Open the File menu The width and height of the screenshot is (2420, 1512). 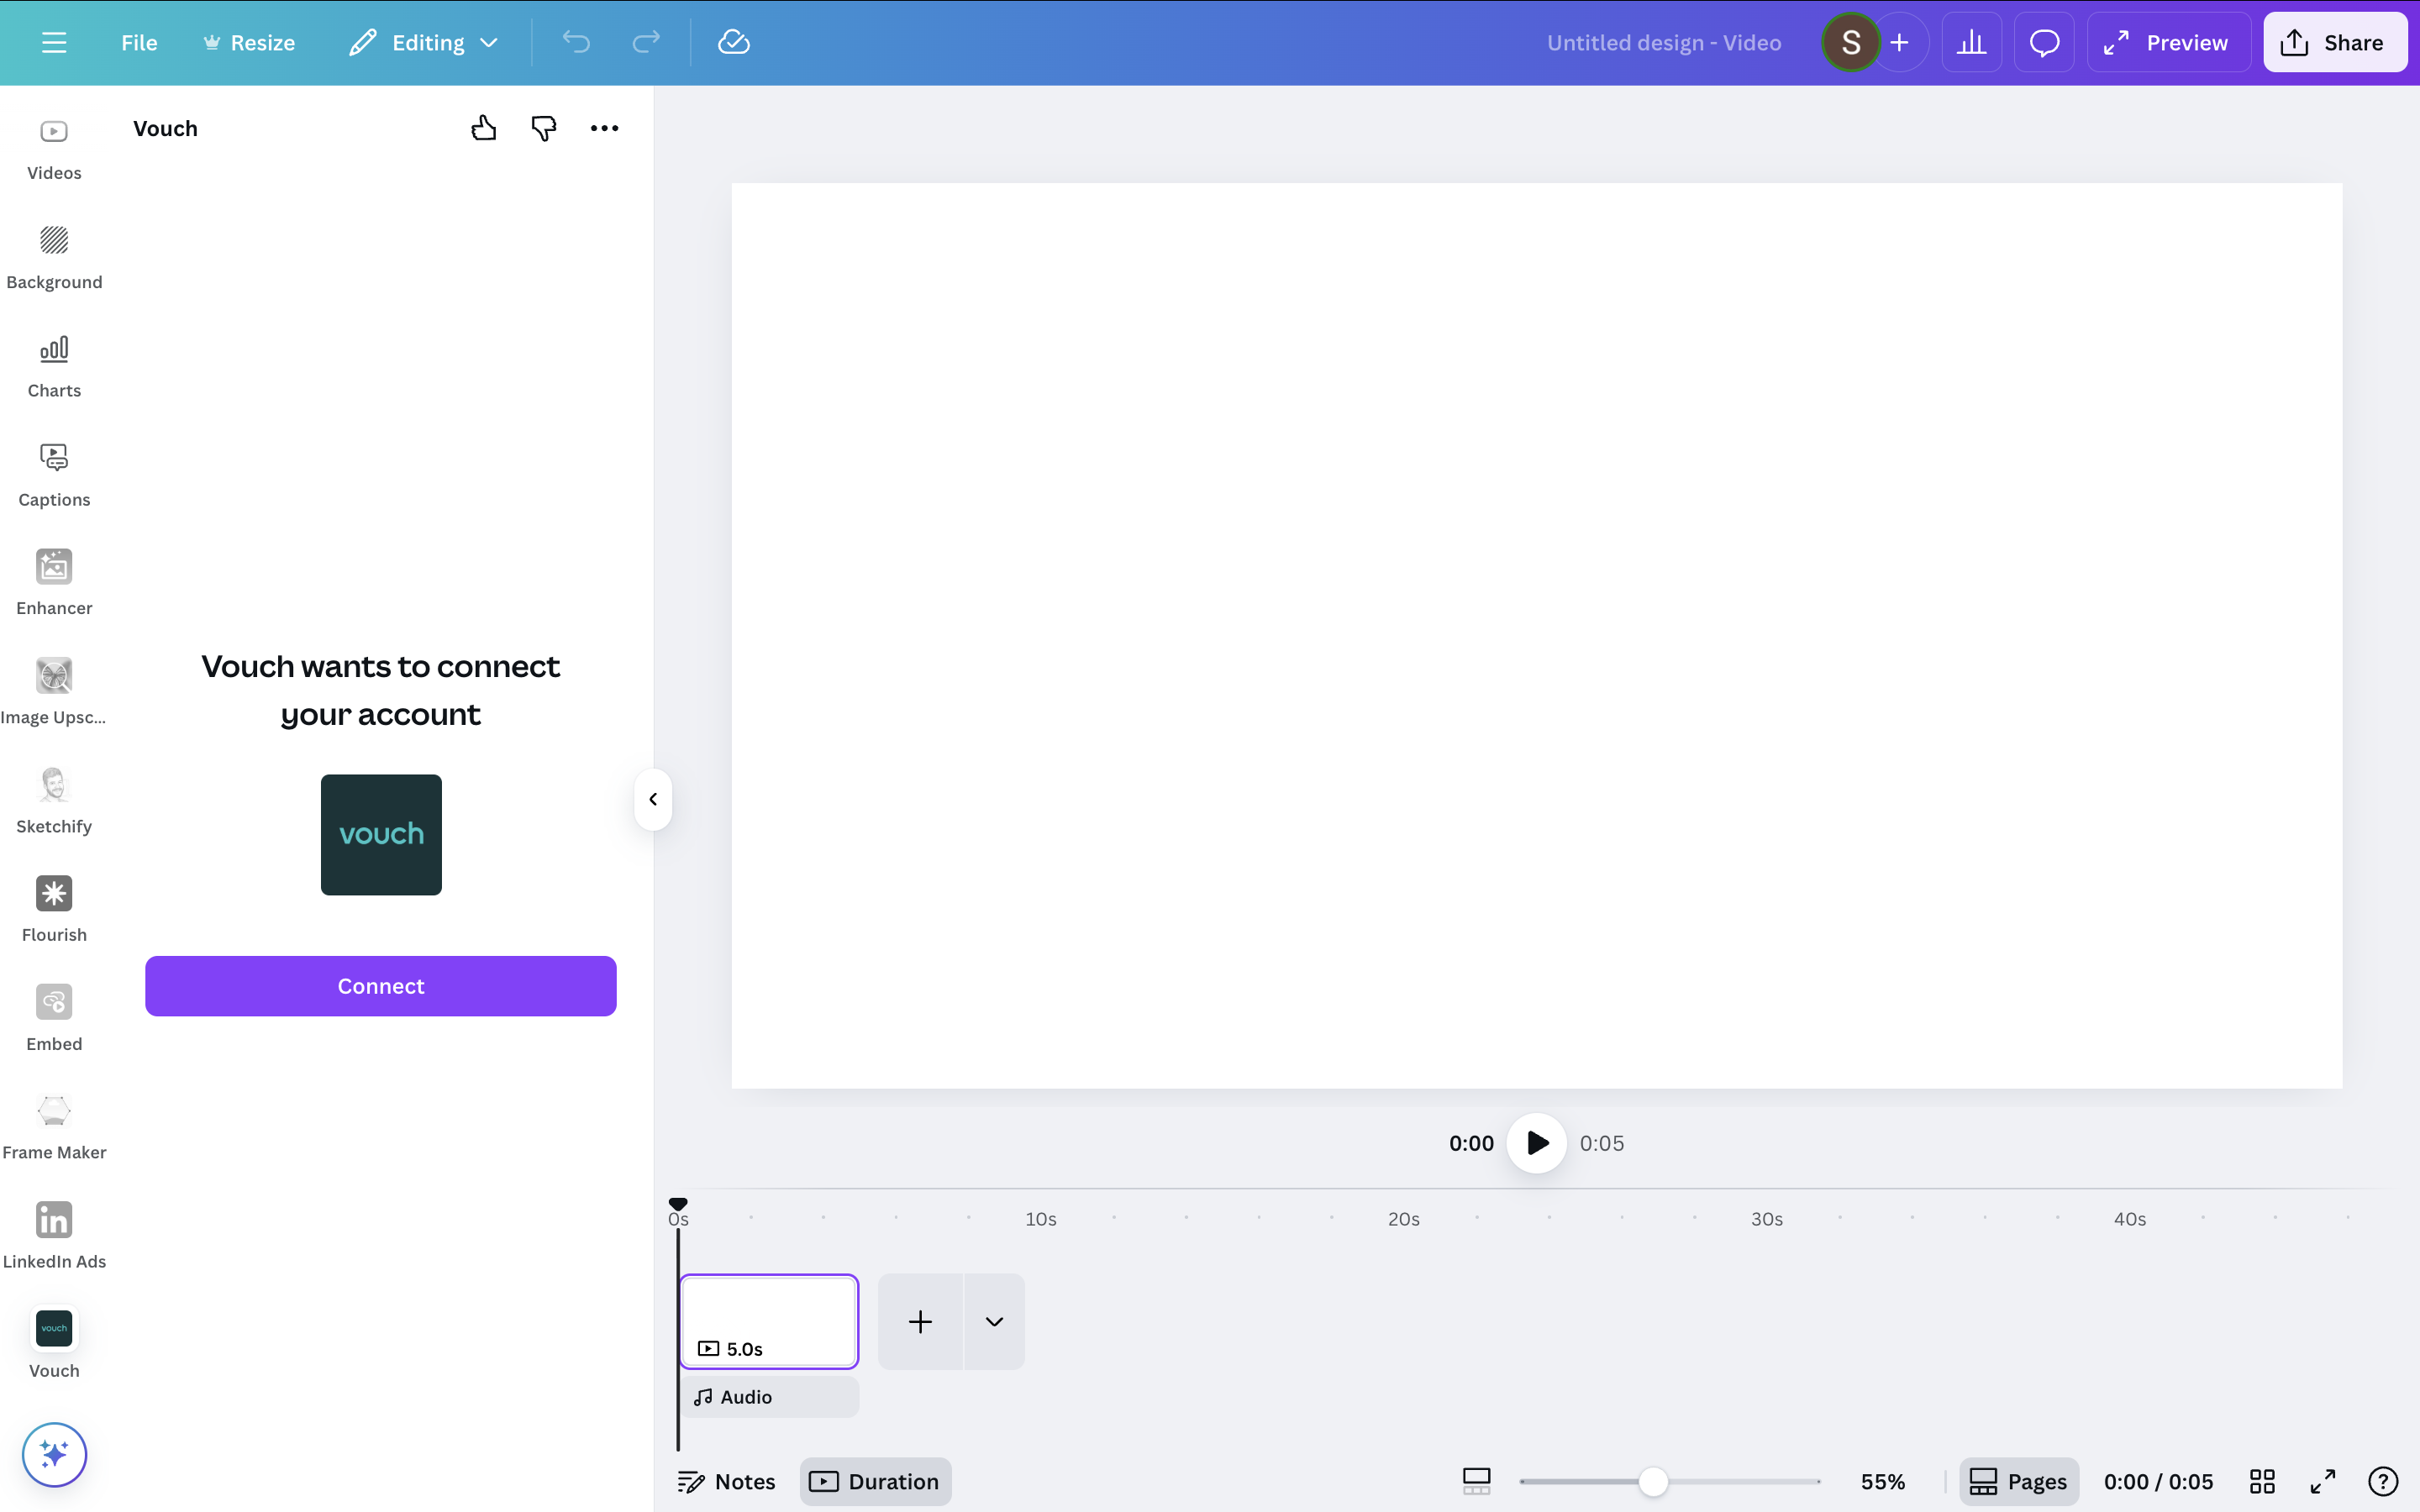(139, 42)
